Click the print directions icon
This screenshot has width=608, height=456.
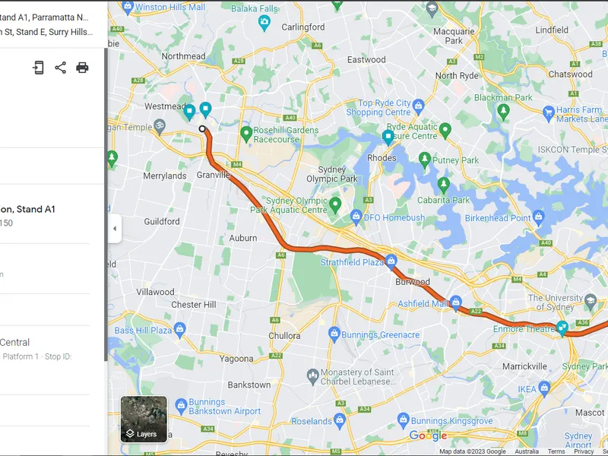coord(82,68)
